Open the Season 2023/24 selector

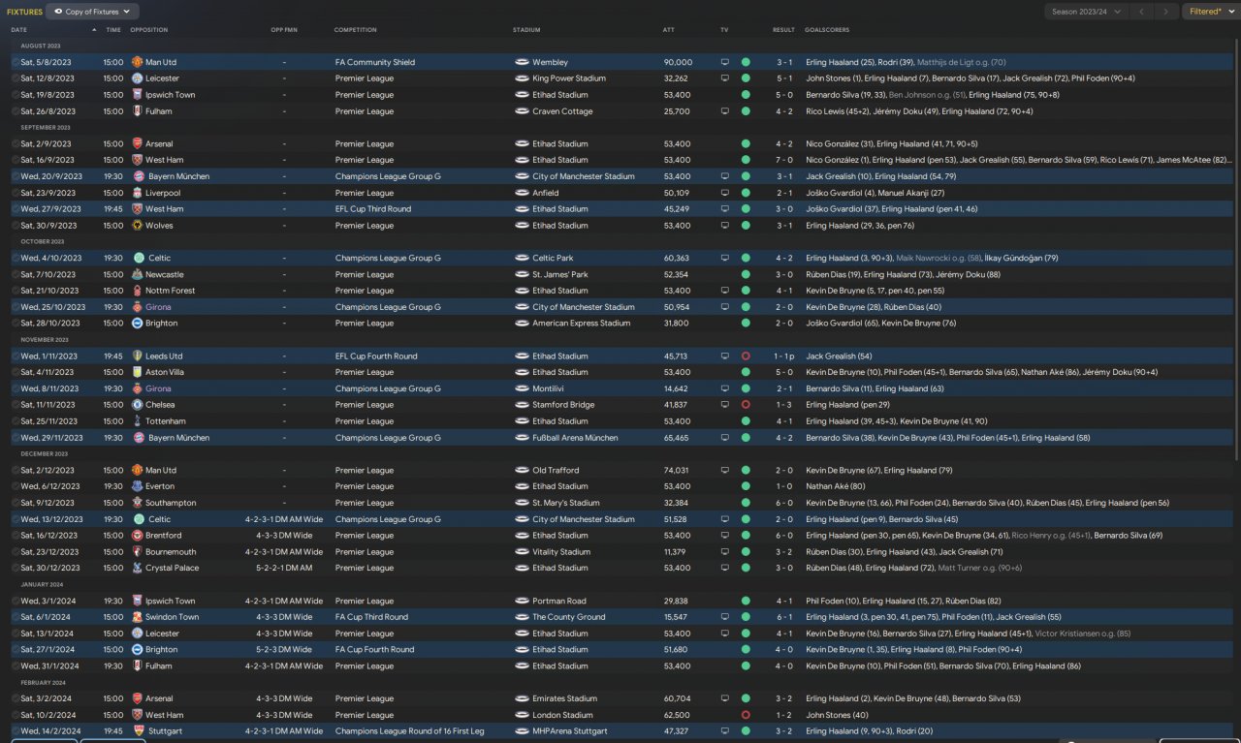[1086, 12]
